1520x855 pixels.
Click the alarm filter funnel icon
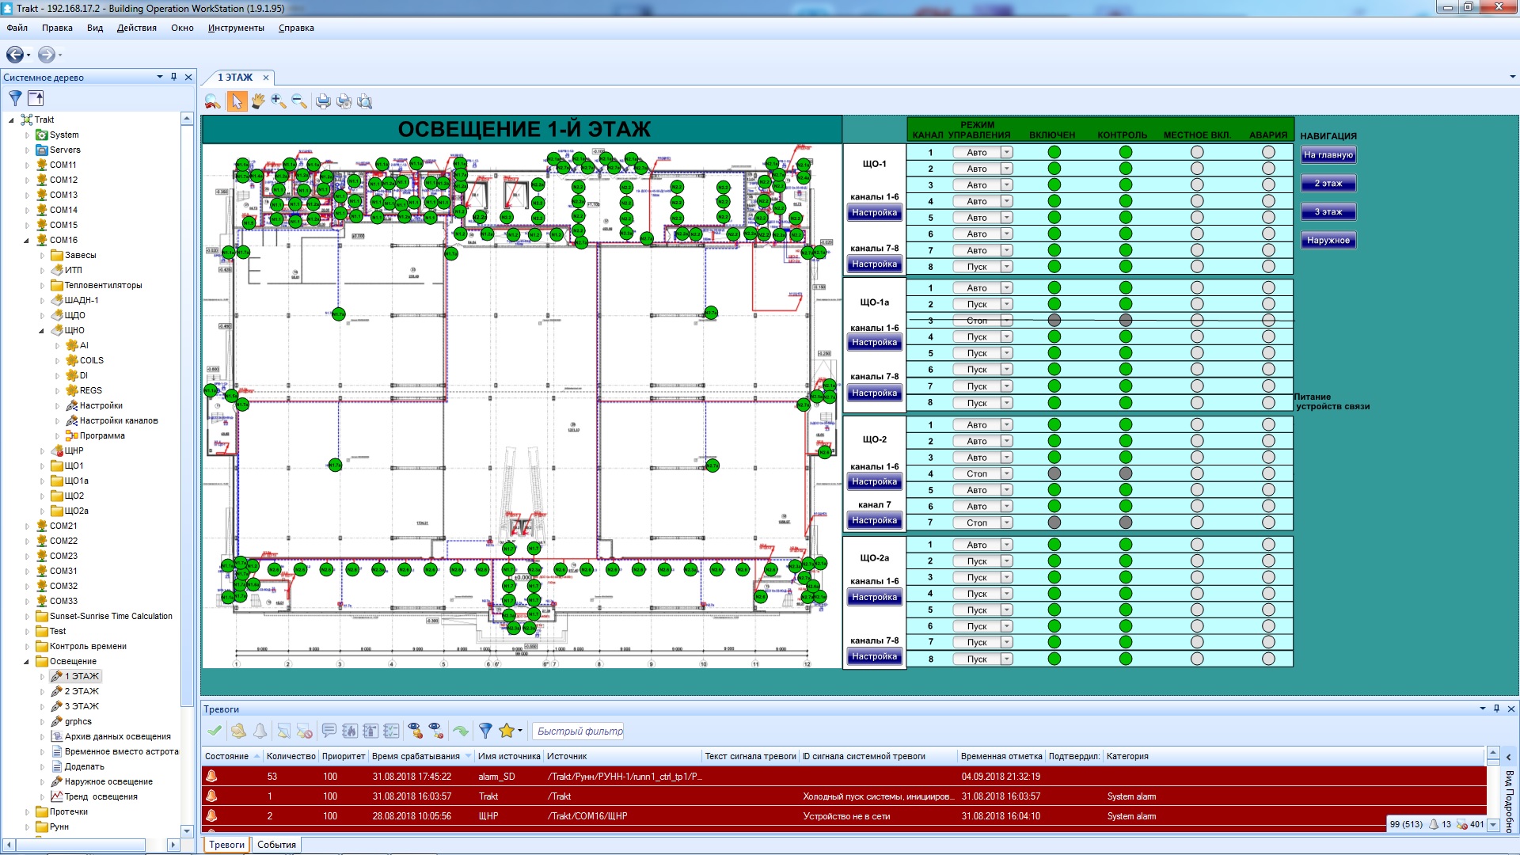[x=485, y=731]
